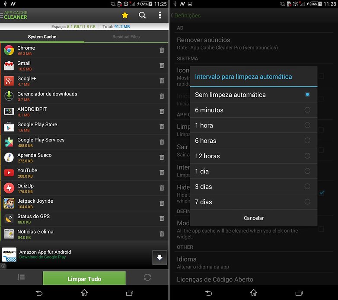Download Amazon App via arrow button

click(x=159, y=257)
